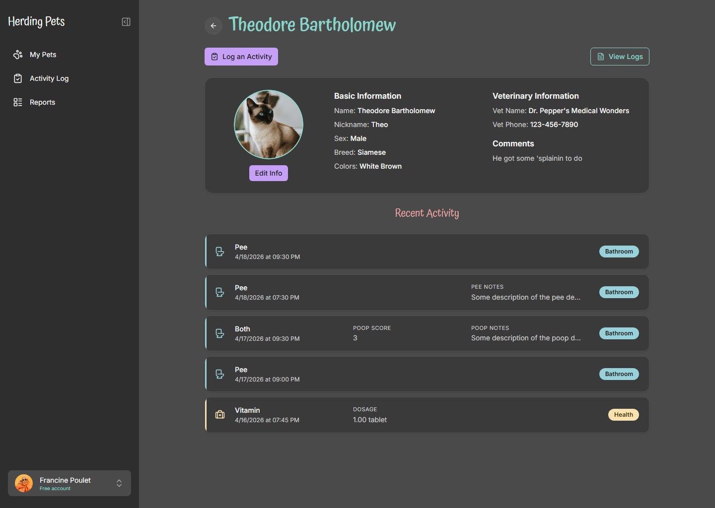Click date 4/16/2026 at 07:45 PM
Image resolution: width=715 pixels, height=508 pixels.
tap(267, 420)
